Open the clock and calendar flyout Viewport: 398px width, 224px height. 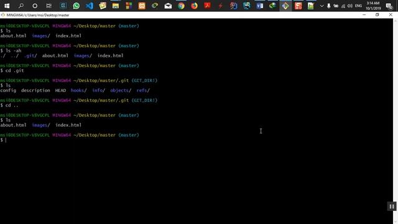pos(373,6)
